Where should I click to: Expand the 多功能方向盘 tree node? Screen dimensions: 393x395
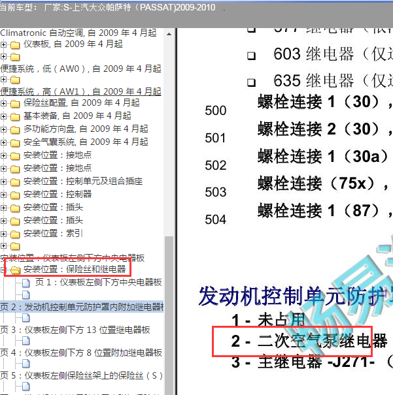pyautogui.click(x=3, y=129)
